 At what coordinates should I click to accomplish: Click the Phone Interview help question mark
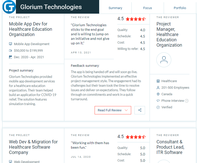pos(187,101)
